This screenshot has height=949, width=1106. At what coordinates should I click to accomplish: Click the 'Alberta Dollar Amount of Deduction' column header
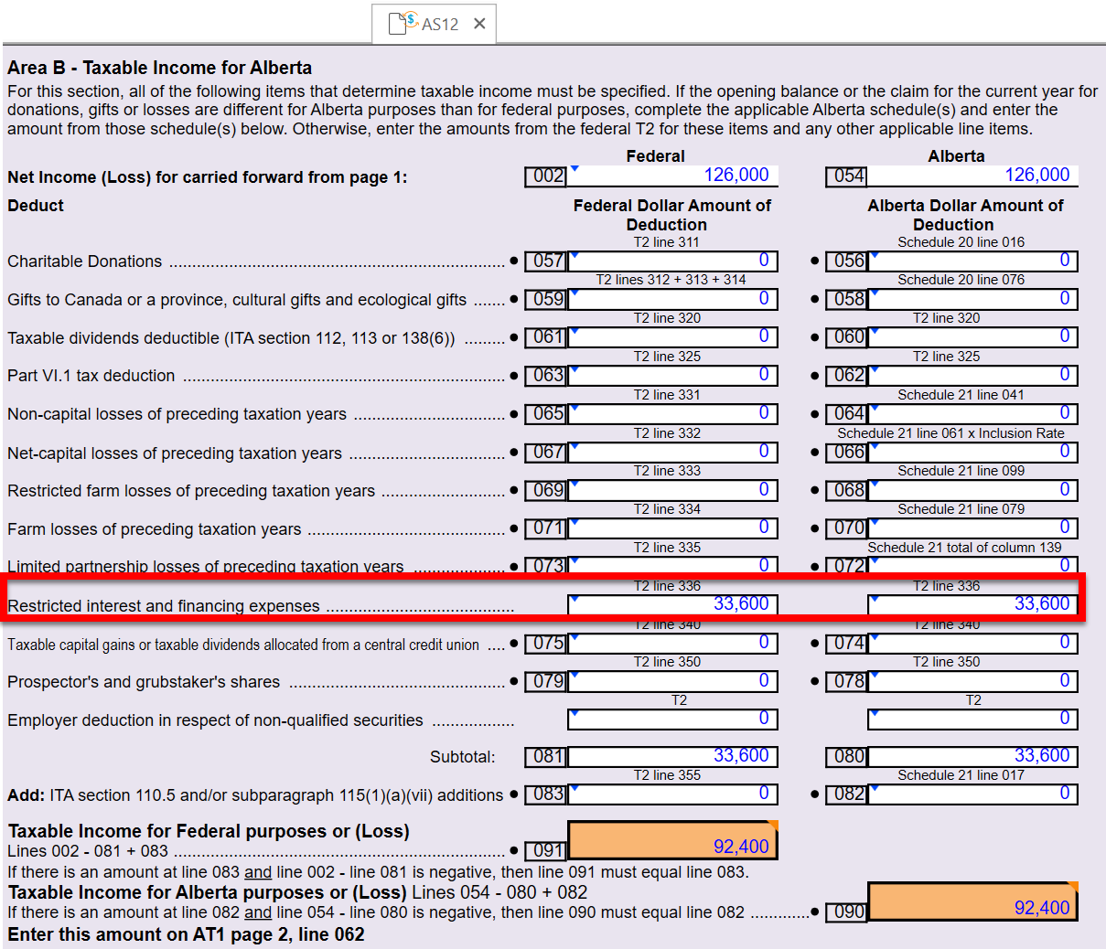(x=965, y=215)
